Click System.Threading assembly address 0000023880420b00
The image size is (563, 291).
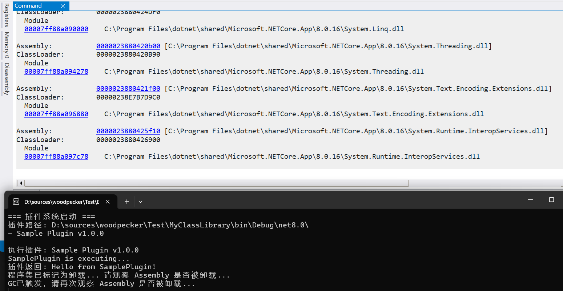128,46
